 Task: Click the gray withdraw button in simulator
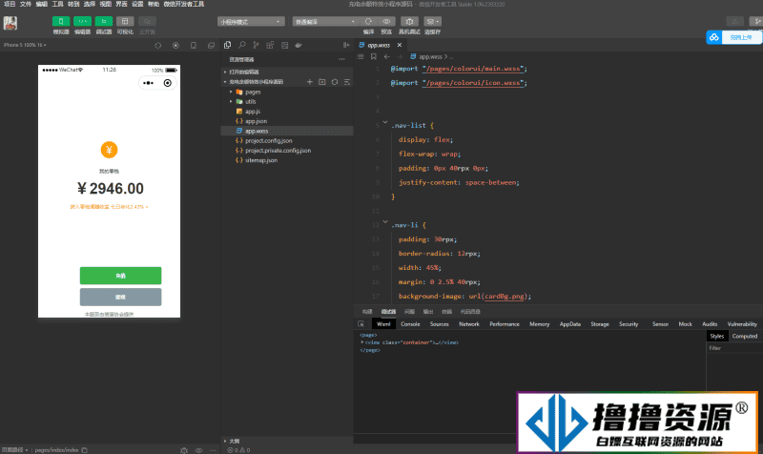click(x=121, y=297)
